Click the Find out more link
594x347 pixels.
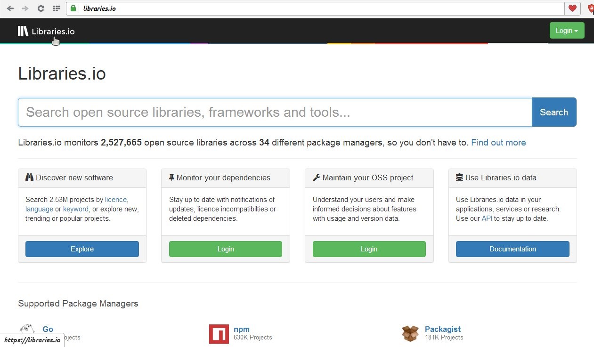(x=498, y=143)
